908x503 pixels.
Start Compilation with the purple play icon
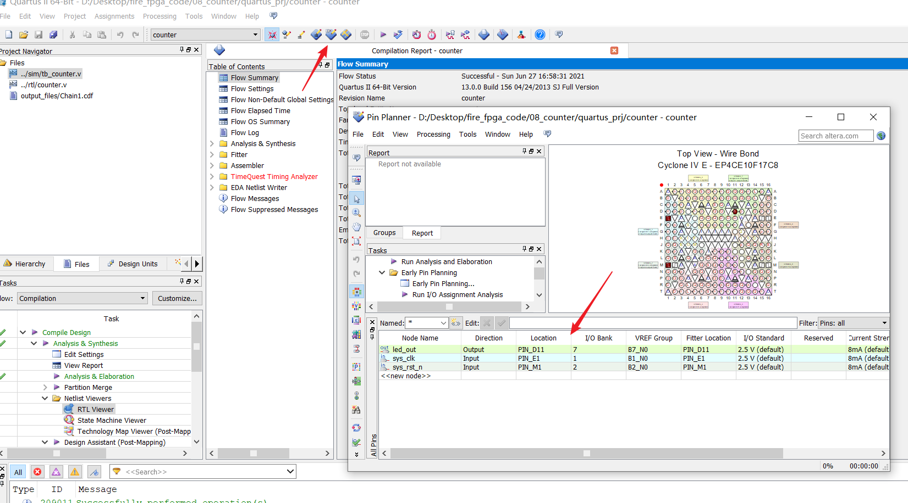[x=383, y=35]
